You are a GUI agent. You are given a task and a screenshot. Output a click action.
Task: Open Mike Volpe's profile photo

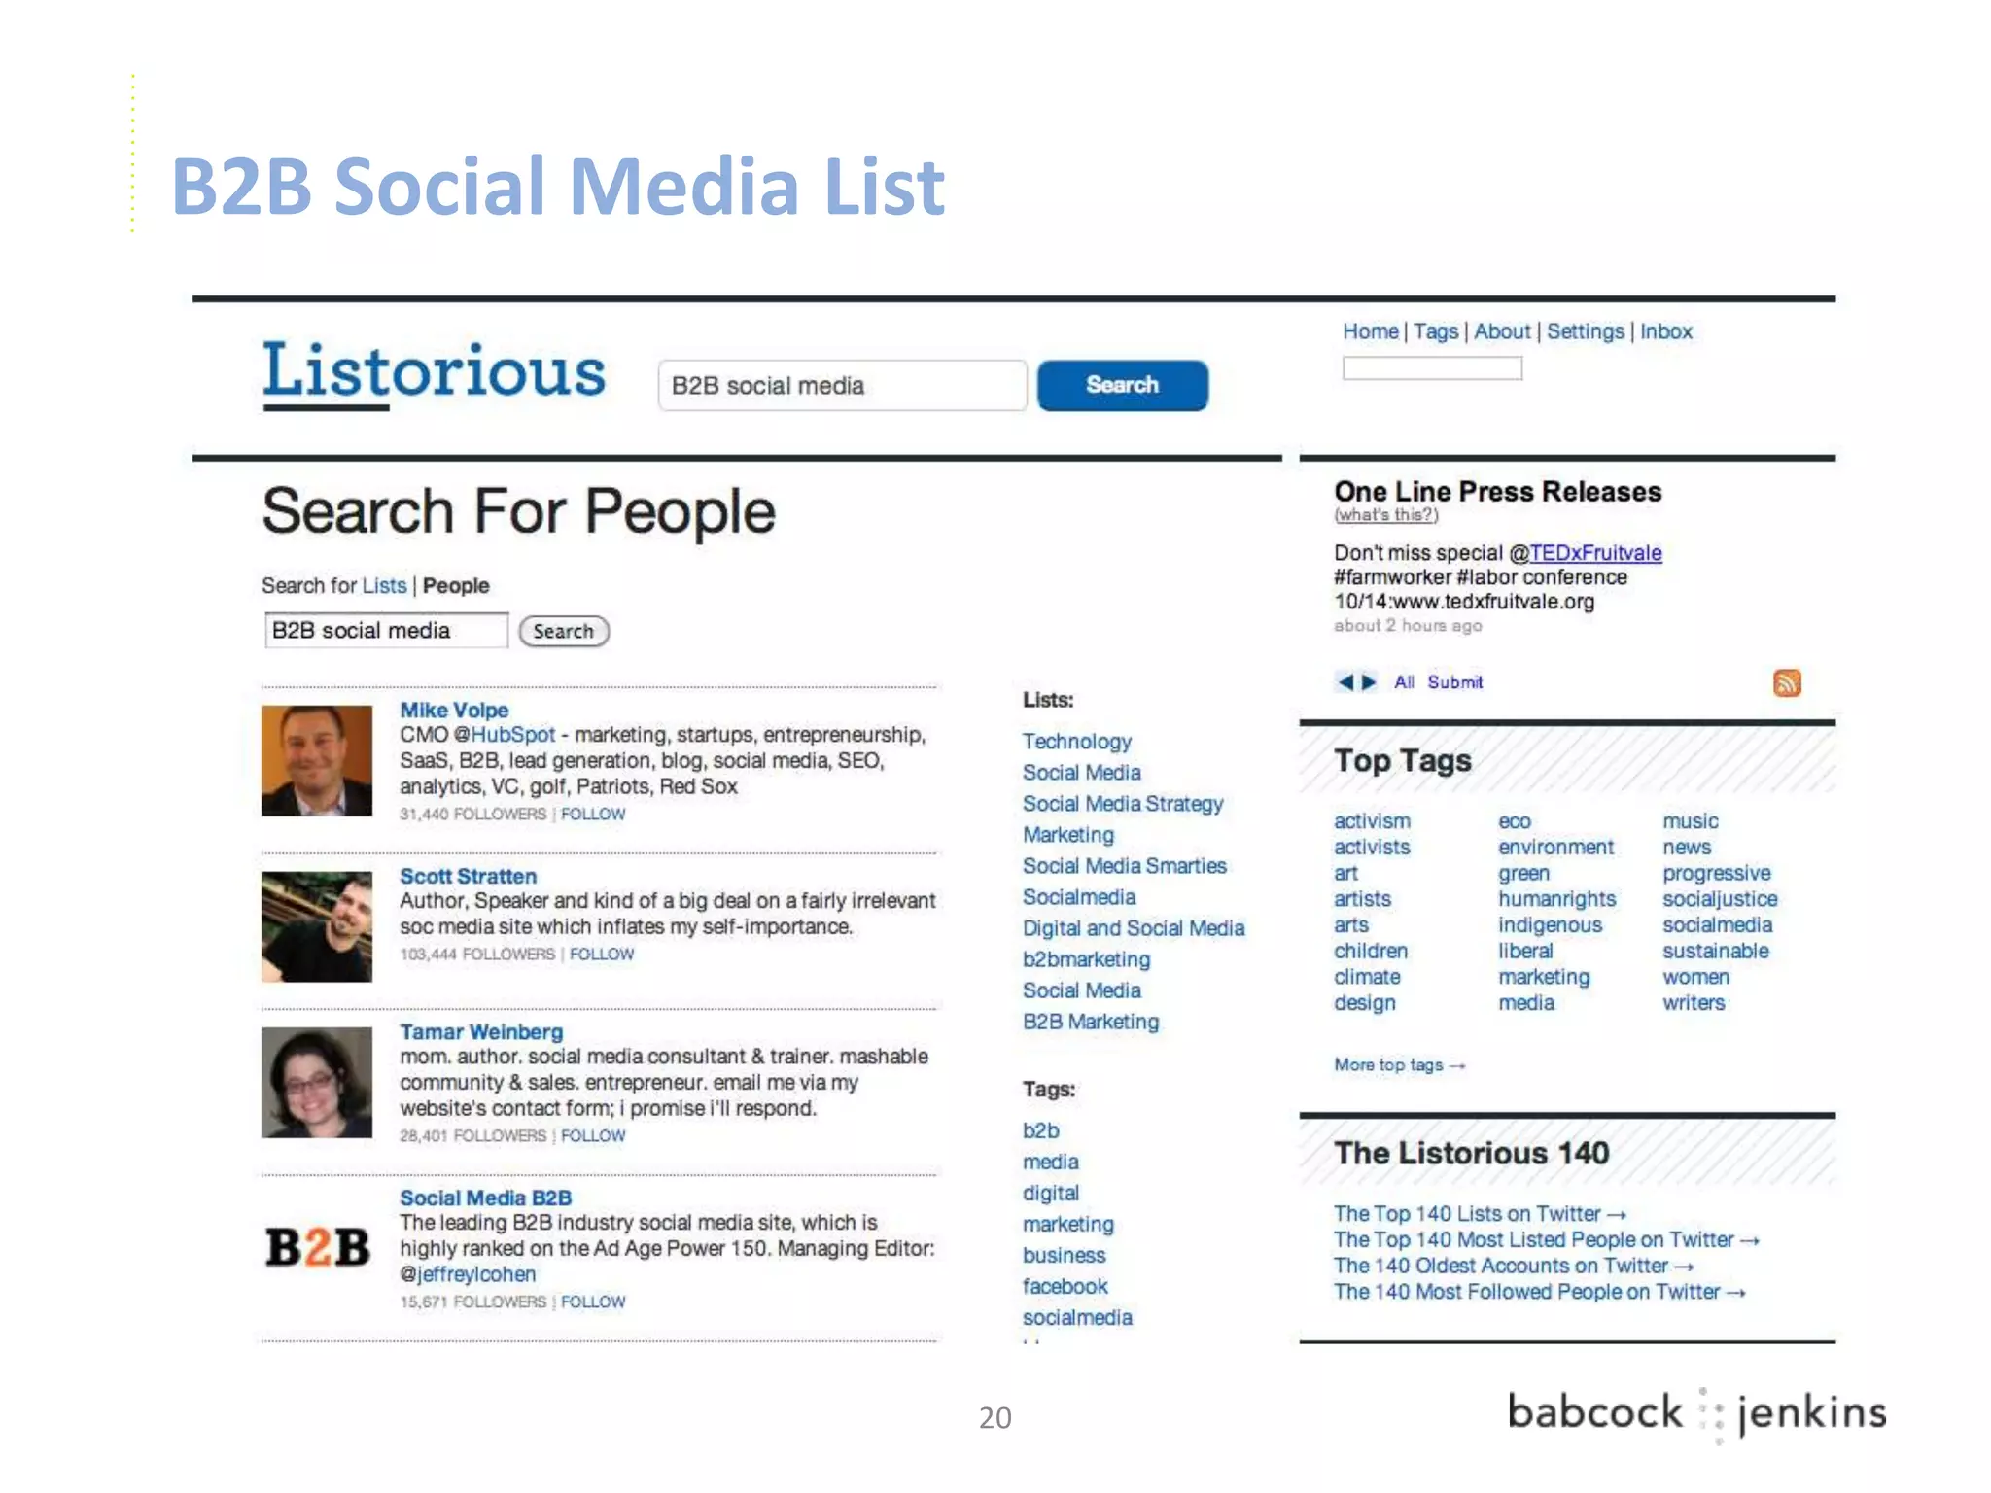point(317,760)
